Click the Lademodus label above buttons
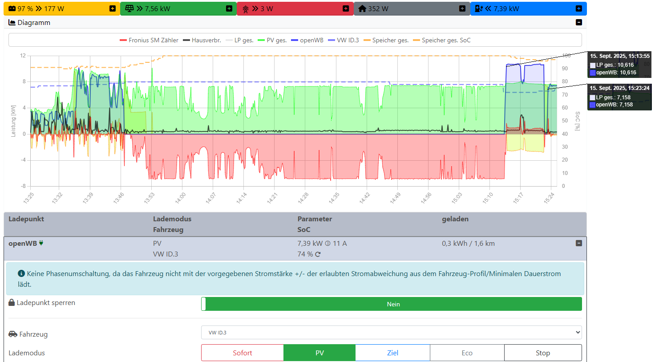The width and height of the screenshot is (655, 362). pos(27,353)
